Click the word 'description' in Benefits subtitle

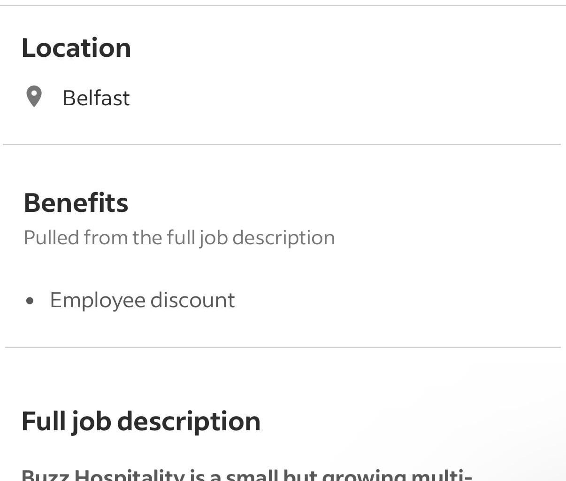tap(283, 238)
